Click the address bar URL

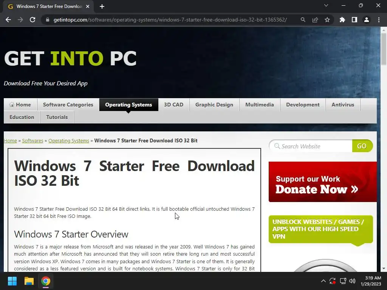(x=170, y=20)
